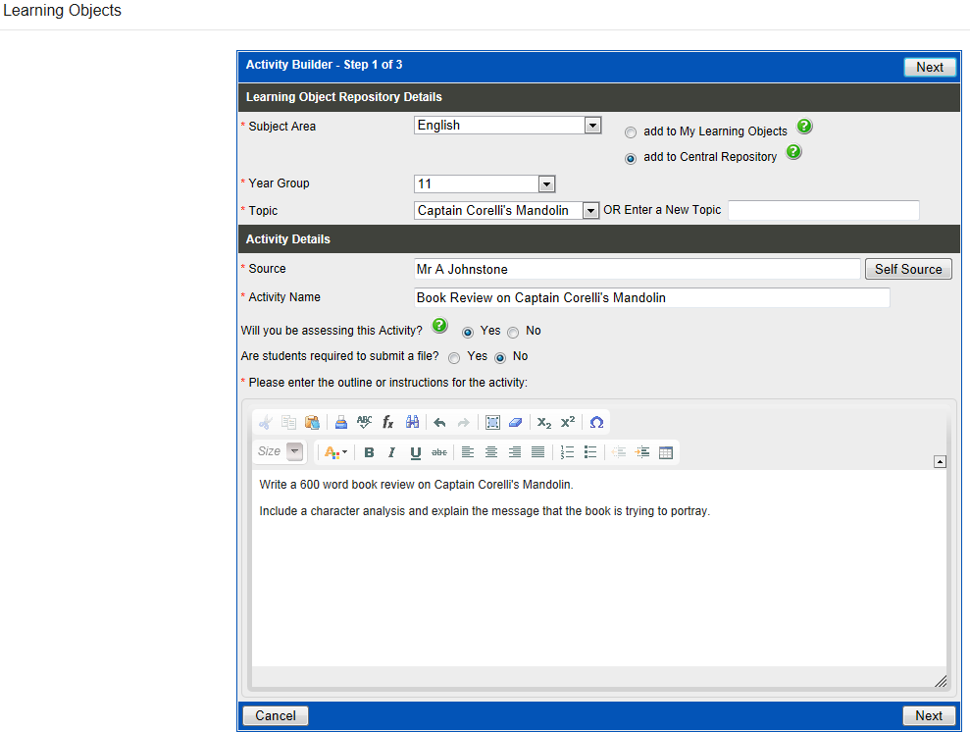
Task: Click the Self Source button
Action: point(907,270)
